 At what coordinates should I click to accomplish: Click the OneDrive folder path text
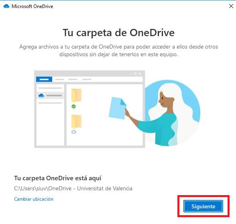[x=73, y=188]
